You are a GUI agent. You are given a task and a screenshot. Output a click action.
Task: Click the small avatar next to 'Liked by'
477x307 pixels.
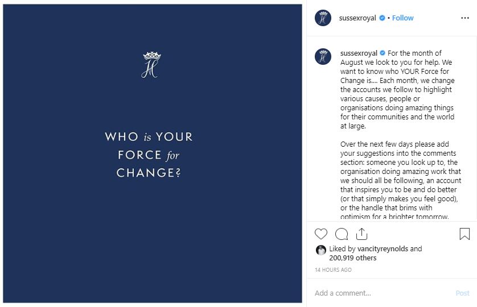(x=321, y=249)
